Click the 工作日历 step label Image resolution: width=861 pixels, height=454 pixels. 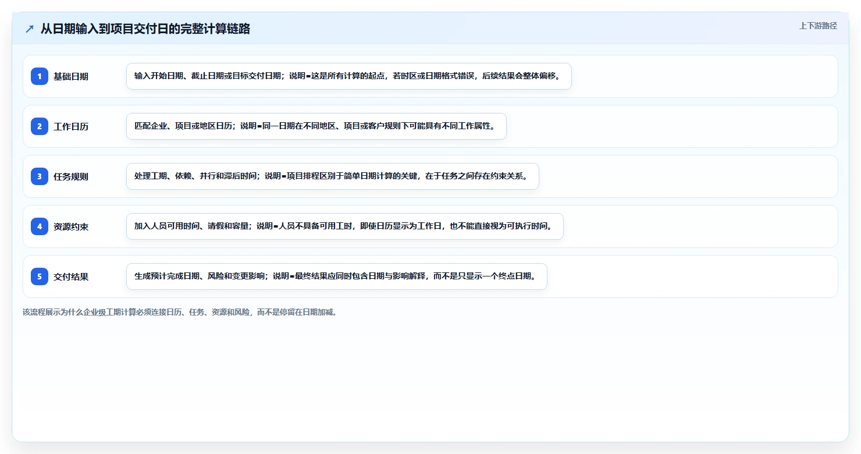pyautogui.click(x=71, y=126)
